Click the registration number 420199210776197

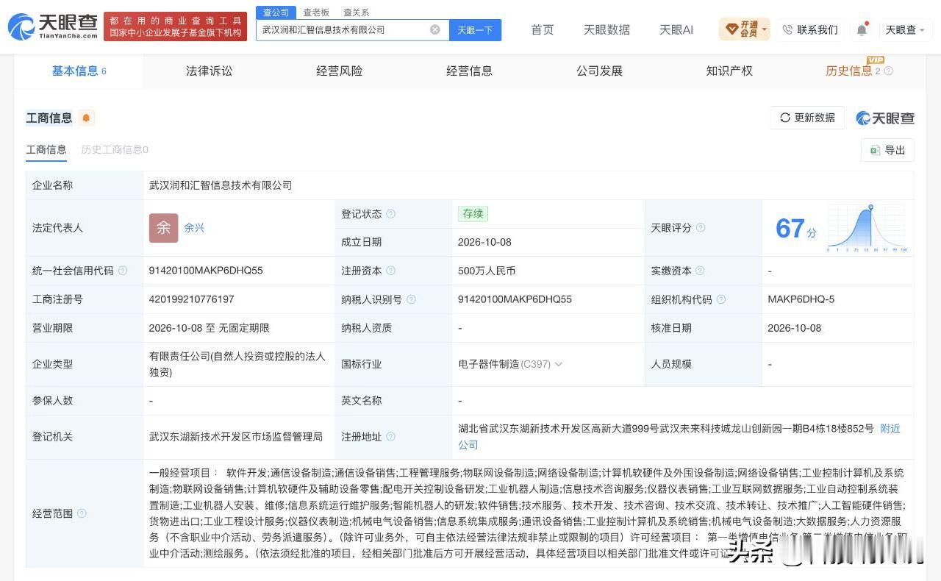pyautogui.click(x=191, y=299)
